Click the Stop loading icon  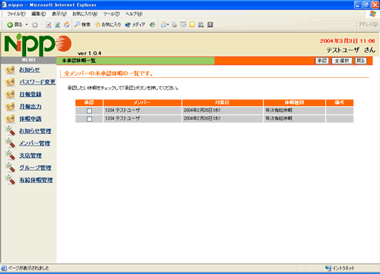tap(49, 25)
